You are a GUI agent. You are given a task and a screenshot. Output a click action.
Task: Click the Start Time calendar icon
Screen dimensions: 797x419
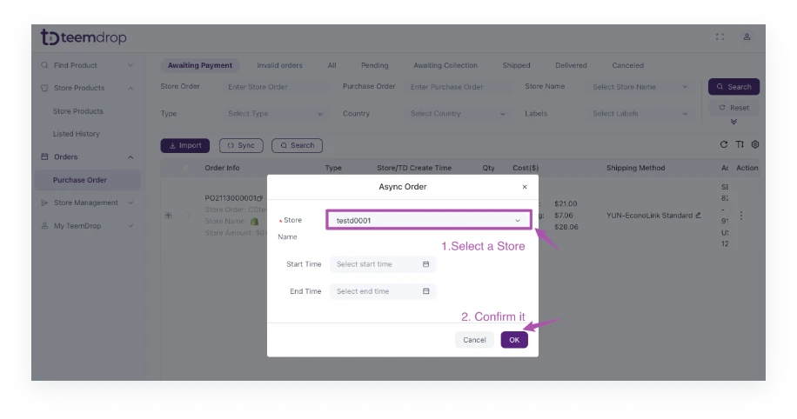(x=426, y=264)
